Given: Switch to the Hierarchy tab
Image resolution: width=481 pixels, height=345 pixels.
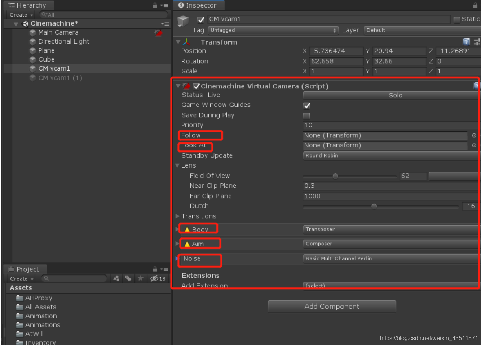Looking at the screenshot, I should pyautogui.click(x=28, y=5).
